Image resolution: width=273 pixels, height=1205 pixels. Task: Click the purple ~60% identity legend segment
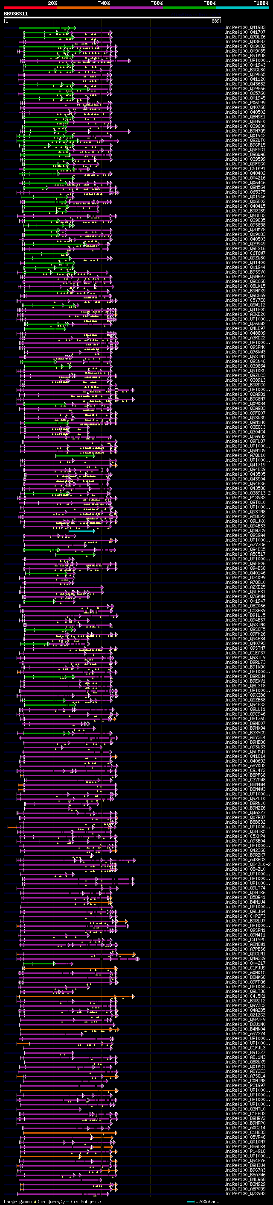(136, 8)
